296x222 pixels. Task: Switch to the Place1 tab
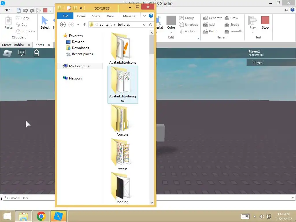[39, 45]
